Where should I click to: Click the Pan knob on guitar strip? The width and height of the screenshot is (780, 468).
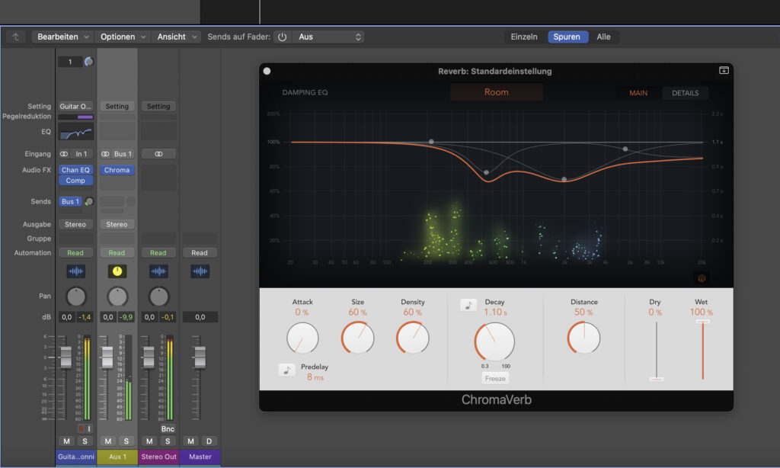76,297
